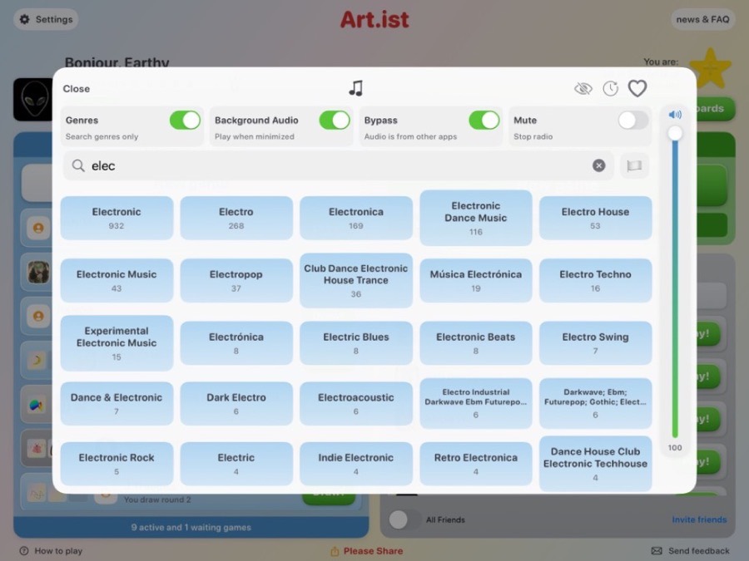
Task: Open the How to play help
Action: [x=51, y=551]
